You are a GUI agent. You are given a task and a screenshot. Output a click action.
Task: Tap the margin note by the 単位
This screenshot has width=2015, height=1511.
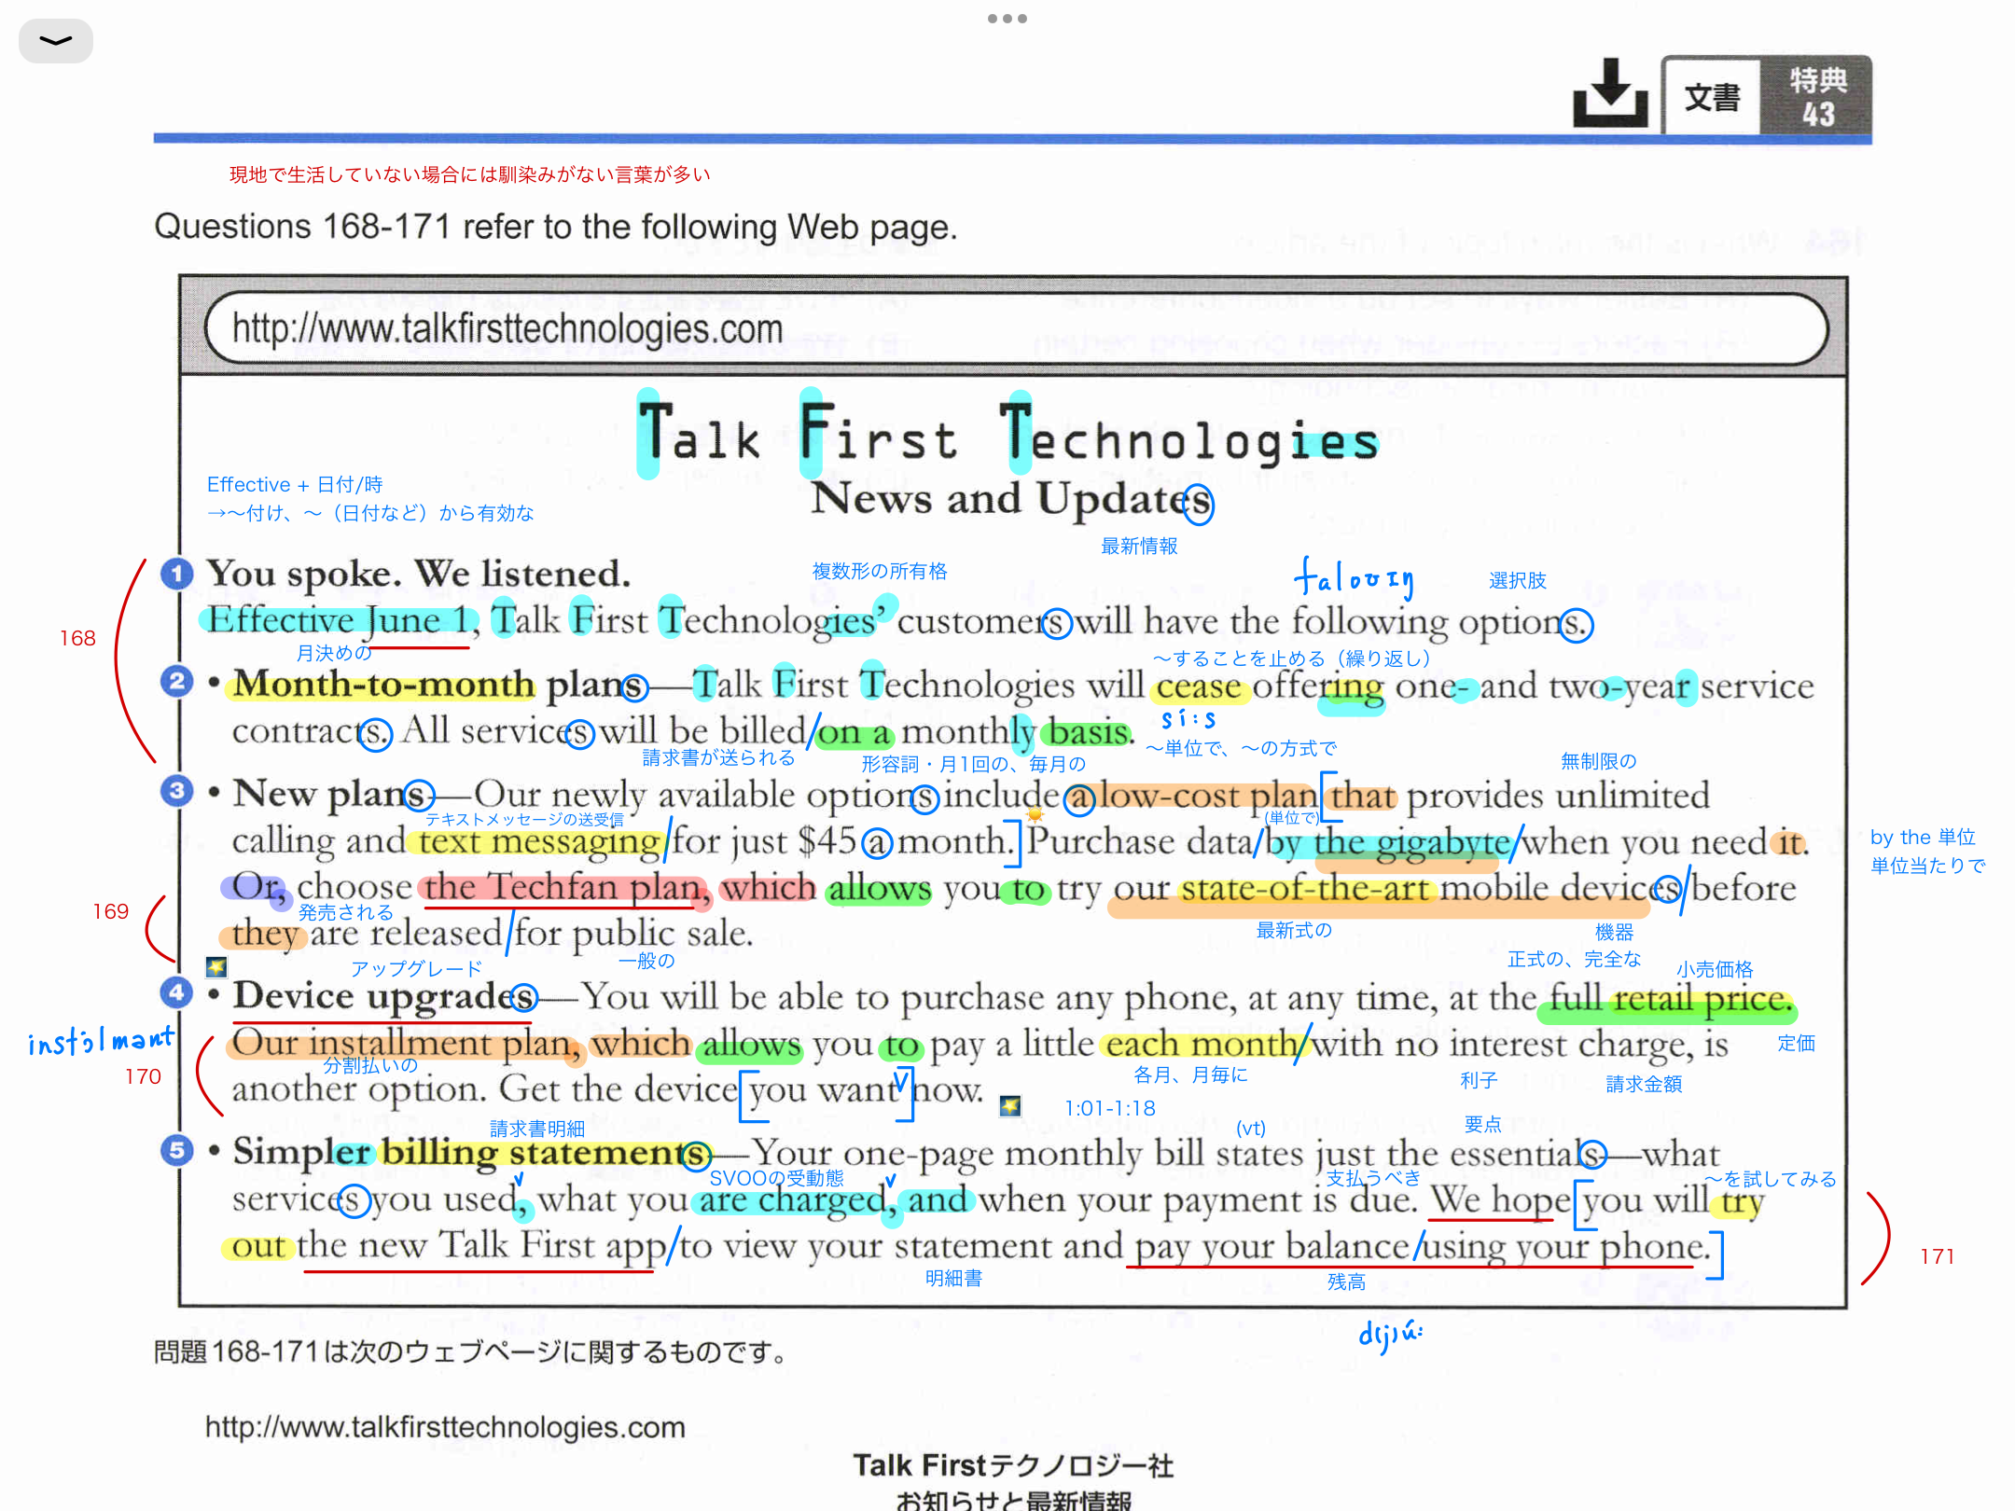(x=1923, y=837)
